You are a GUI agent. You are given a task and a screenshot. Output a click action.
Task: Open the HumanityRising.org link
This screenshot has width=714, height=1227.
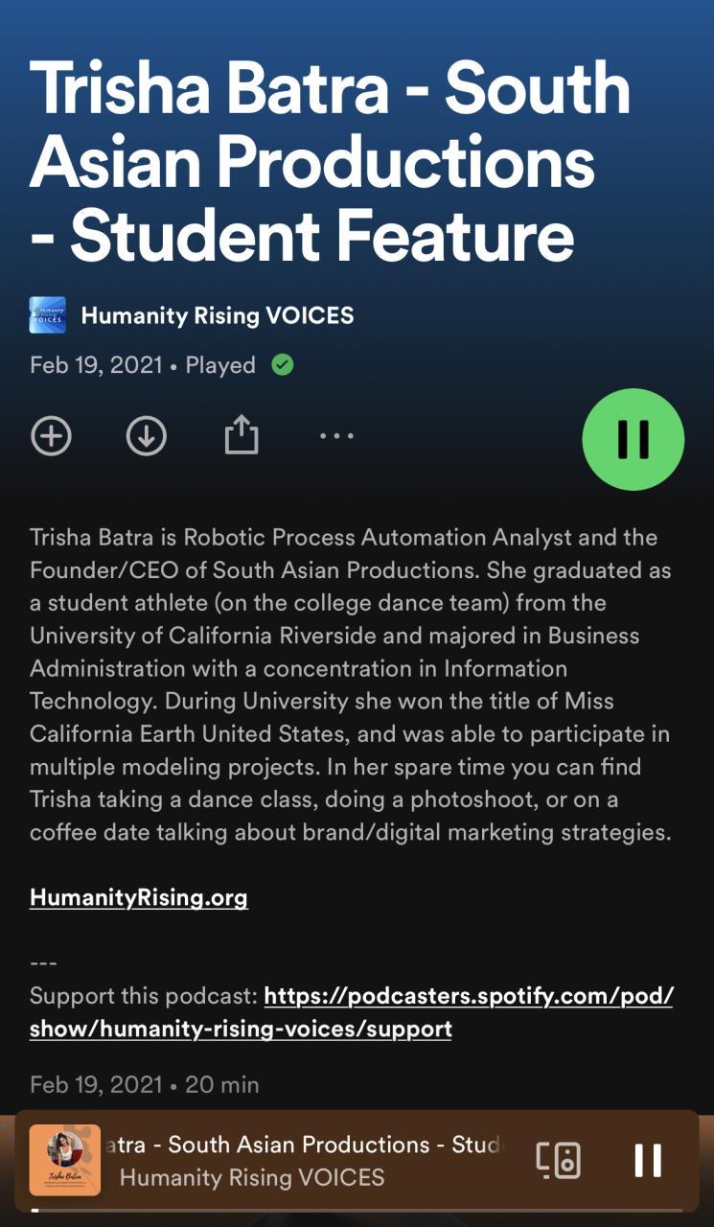[139, 897]
